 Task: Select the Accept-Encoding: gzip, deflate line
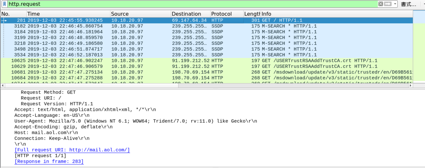[x=63, y=127]
